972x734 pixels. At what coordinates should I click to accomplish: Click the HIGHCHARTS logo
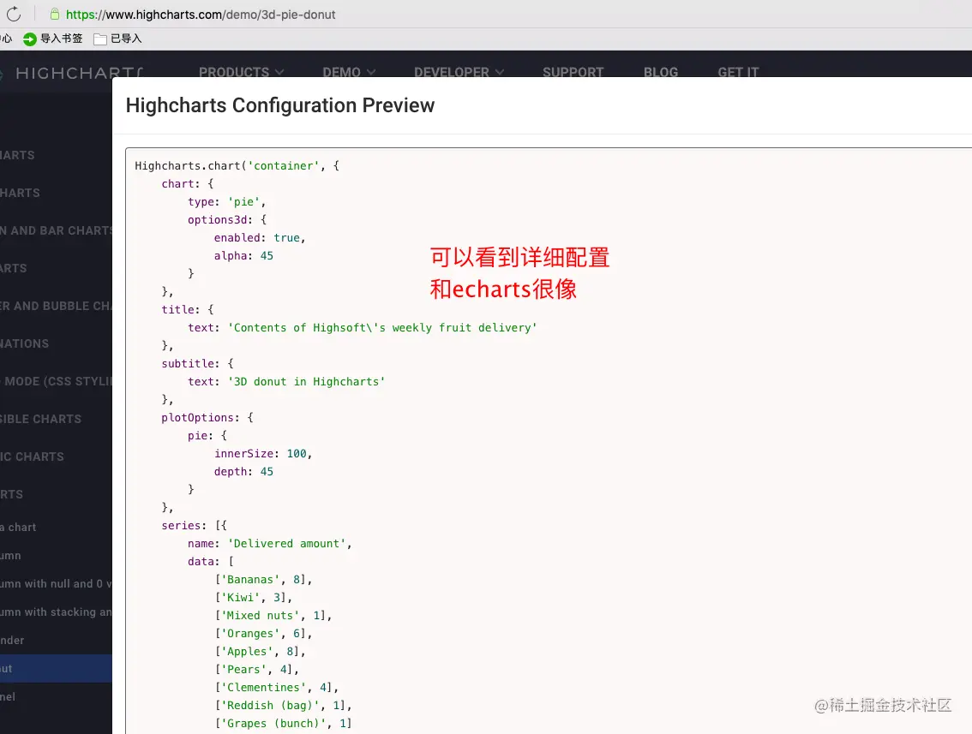(x=79, y=73)
